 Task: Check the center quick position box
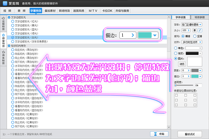coord(185,100)
